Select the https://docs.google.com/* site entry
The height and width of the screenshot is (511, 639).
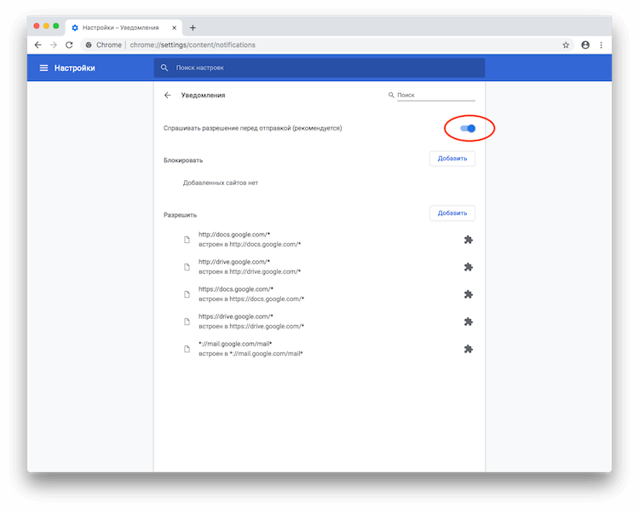click(x=251, y=294)
